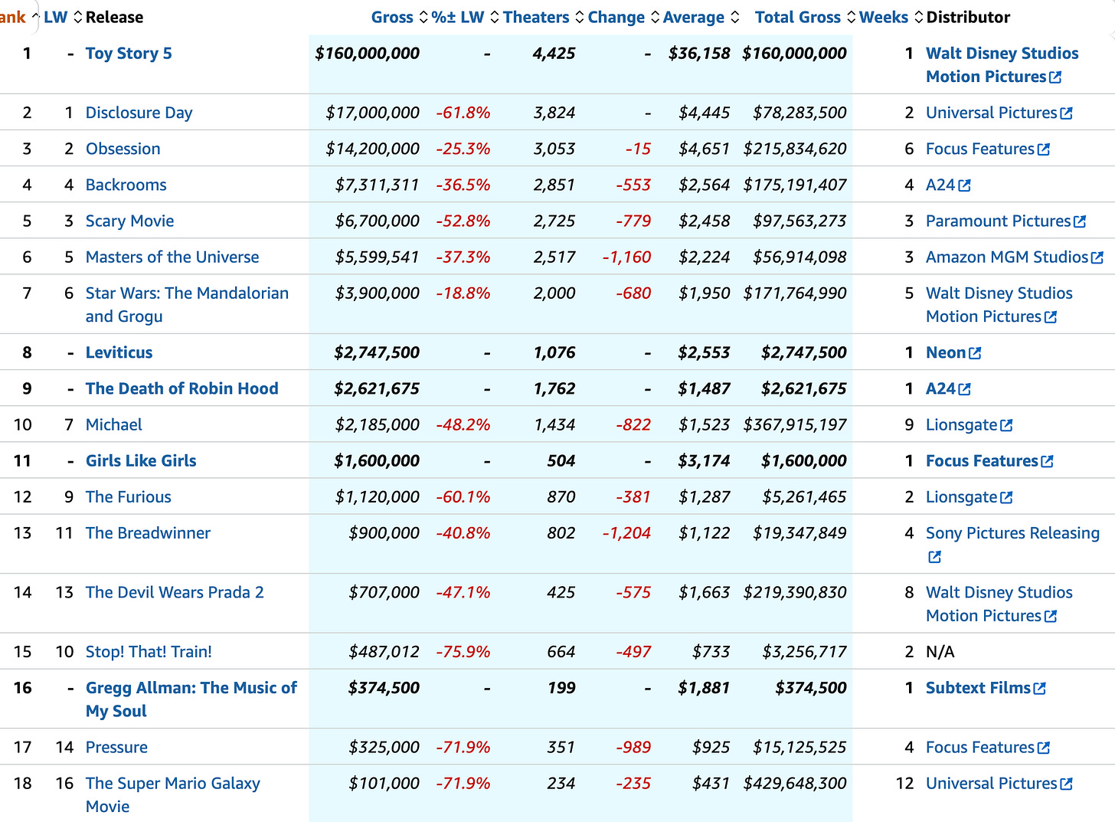Click theater change -1,204 for The Breadwinner
1115x822 pixels.
tap(626, 532)
